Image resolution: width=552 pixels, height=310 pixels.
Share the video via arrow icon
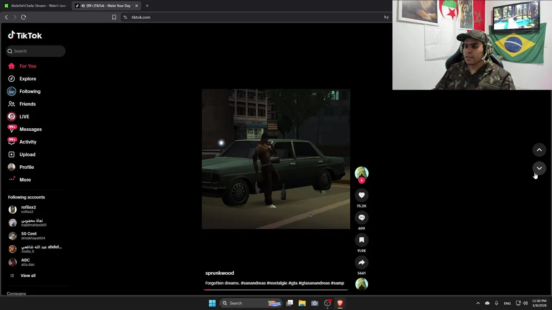pyautogui.click(x=361, y=262)
